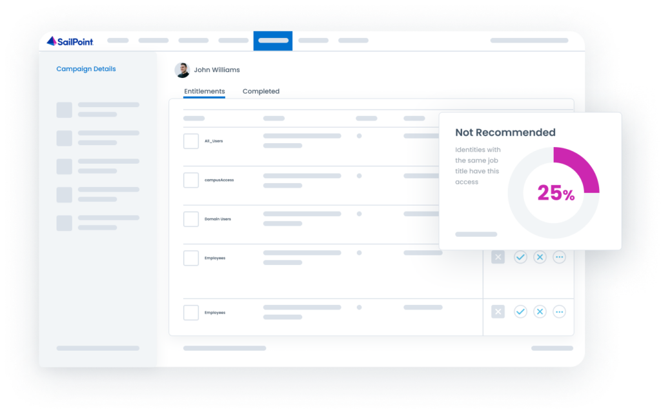This screenshot has height=414, width=661.
Task: Click 'Identities with the same job title' text
Action: [478, 166]
